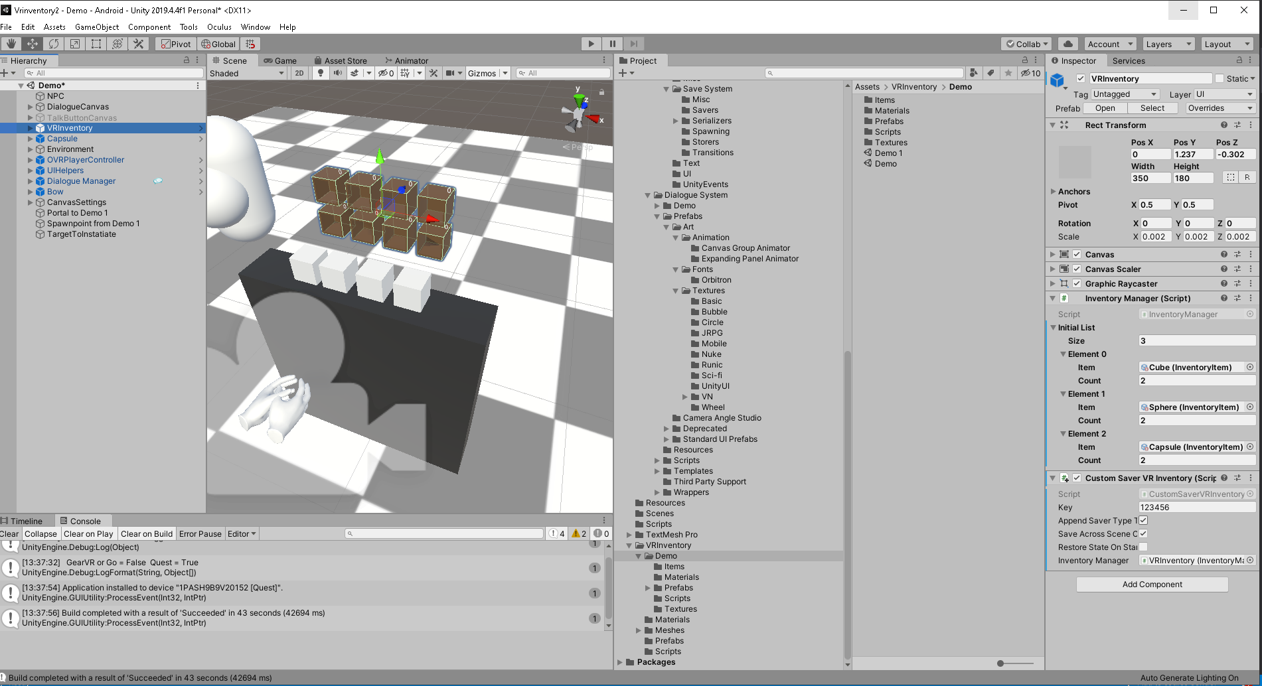Image resolution: width=1262 pixels, height=686 pixels.
Task: Expand the Anchors section
Action: pyautogui.click(x=1053, y=191)
